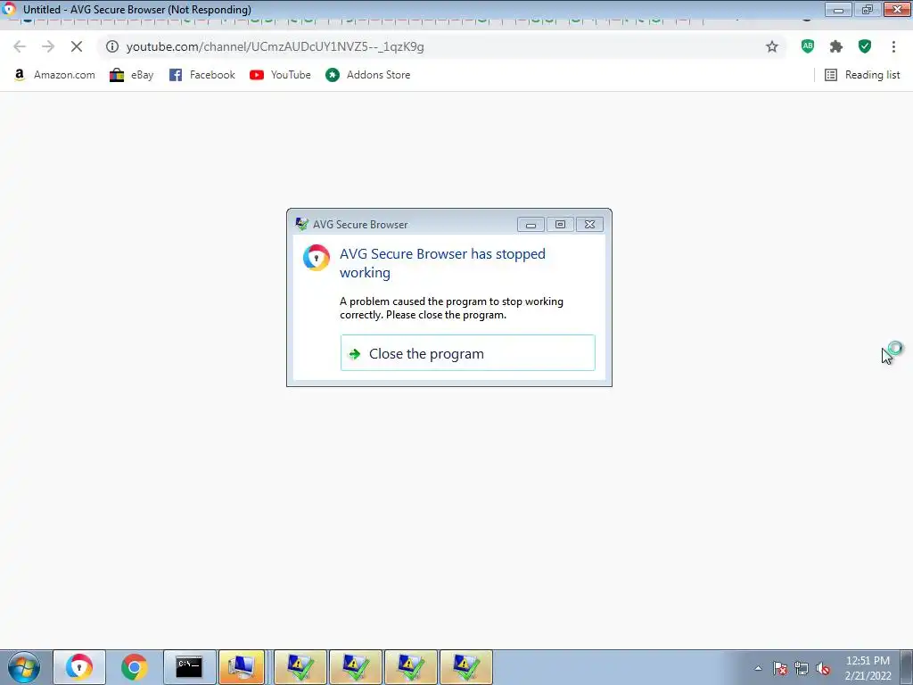Open the fourth warning-checkmark taskbar item
Image resolution: width=913 pixels, height=685 pixels.
[465, 667]
